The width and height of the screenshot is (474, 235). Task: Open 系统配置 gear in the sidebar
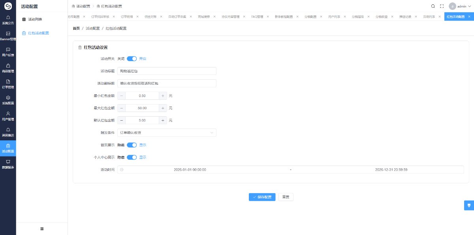click(8, 100)
